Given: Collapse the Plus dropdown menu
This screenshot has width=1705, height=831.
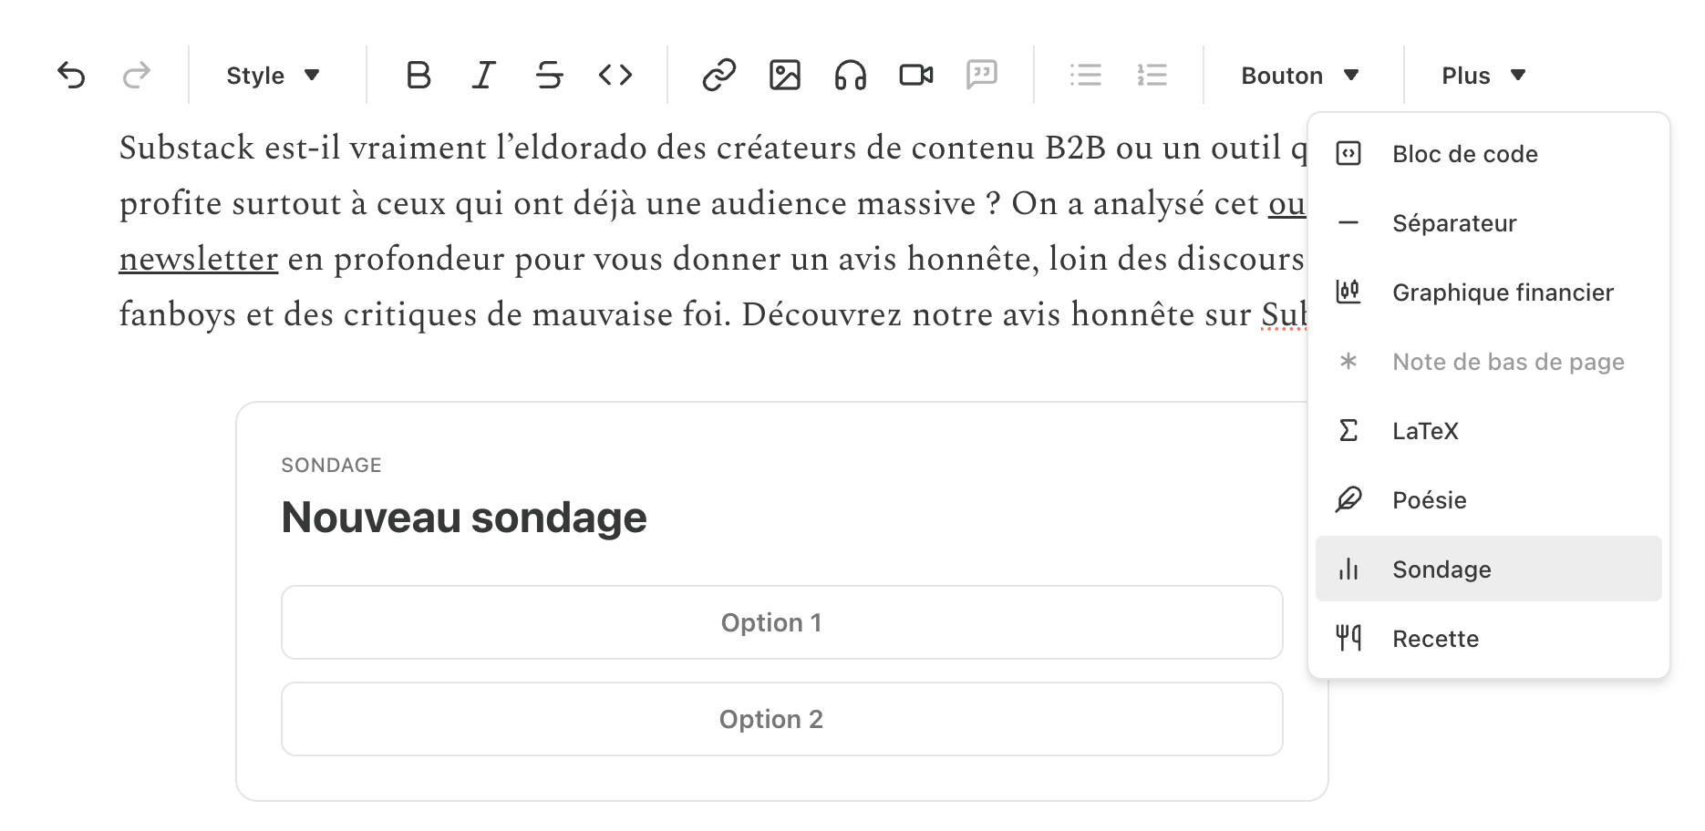Looking at the screenshot, I should 1483,76.
